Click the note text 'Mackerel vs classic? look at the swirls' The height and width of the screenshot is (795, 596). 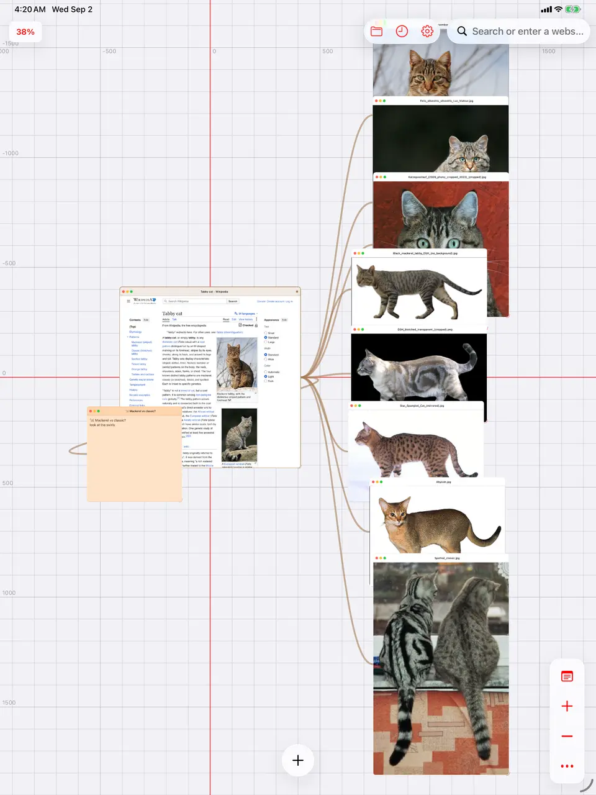click(107, 422)
